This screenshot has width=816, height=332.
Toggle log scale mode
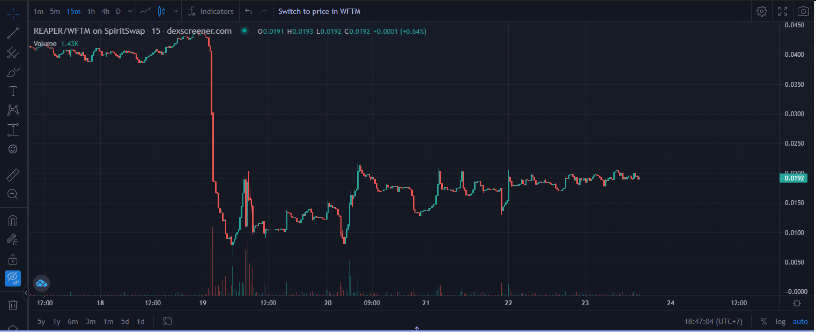coord(780,322)
